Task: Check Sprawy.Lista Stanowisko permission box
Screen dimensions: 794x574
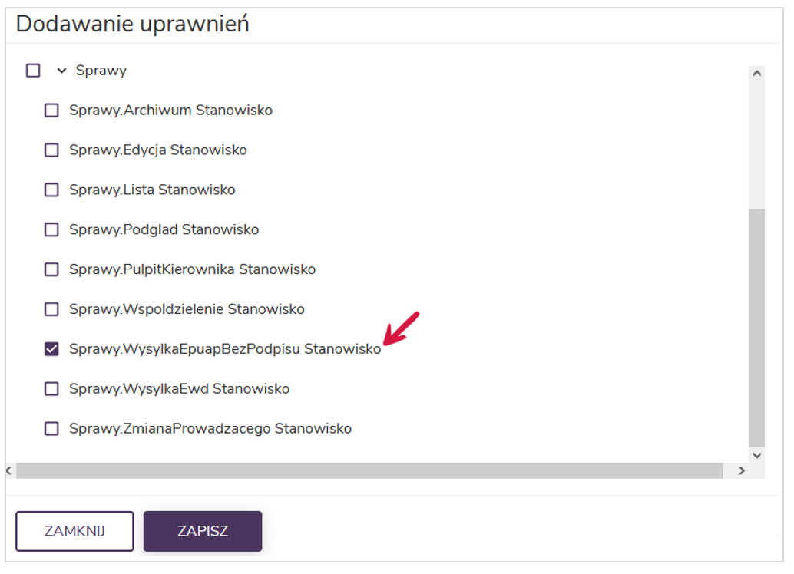Action: tap(51, 190)
